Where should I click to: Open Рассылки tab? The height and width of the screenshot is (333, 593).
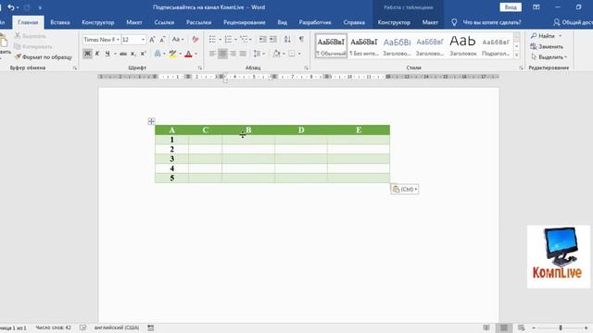(198, 22)
